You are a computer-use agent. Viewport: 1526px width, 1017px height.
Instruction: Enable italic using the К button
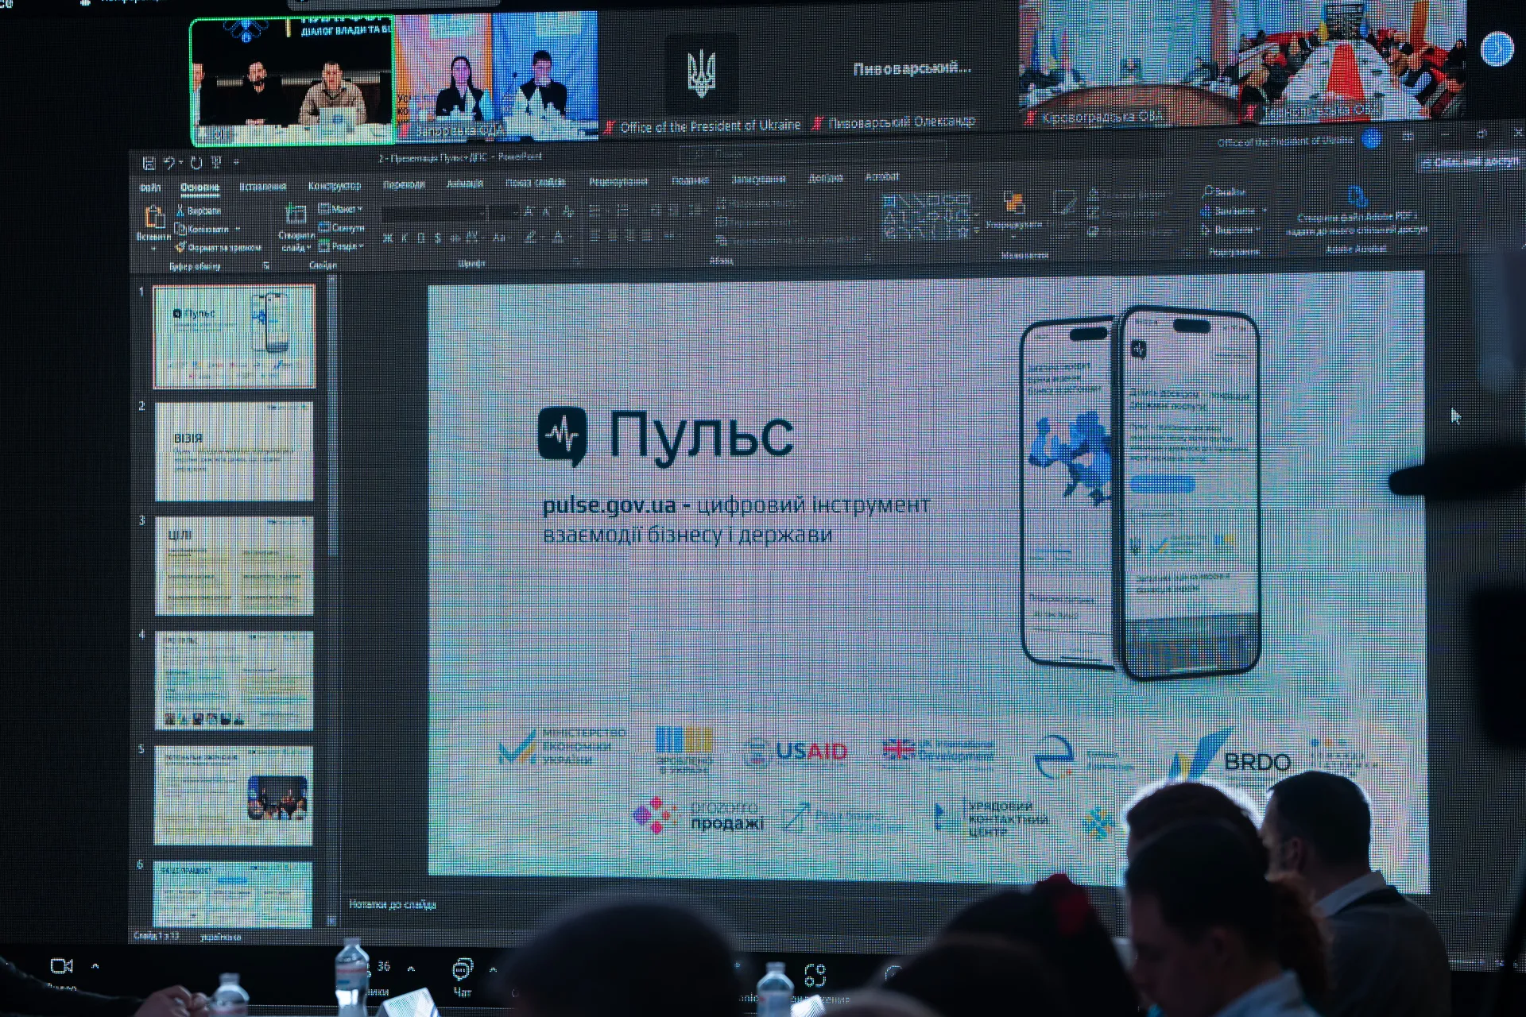tap(405, 237)
